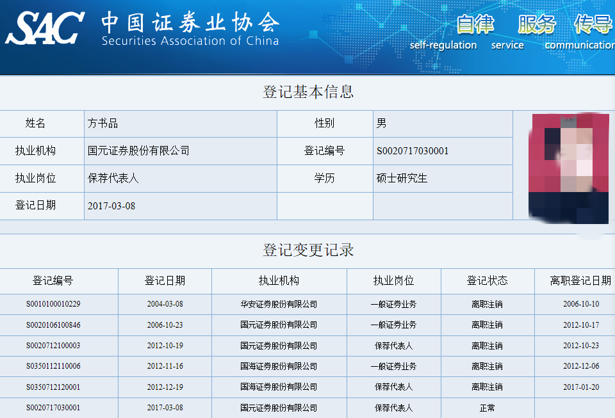This screenshot has width=615, height=418.
Task: Click 国海证券股份有限公司 in the 2012-12-19 row
Action: pyautogui.click(x=279, y=387)
